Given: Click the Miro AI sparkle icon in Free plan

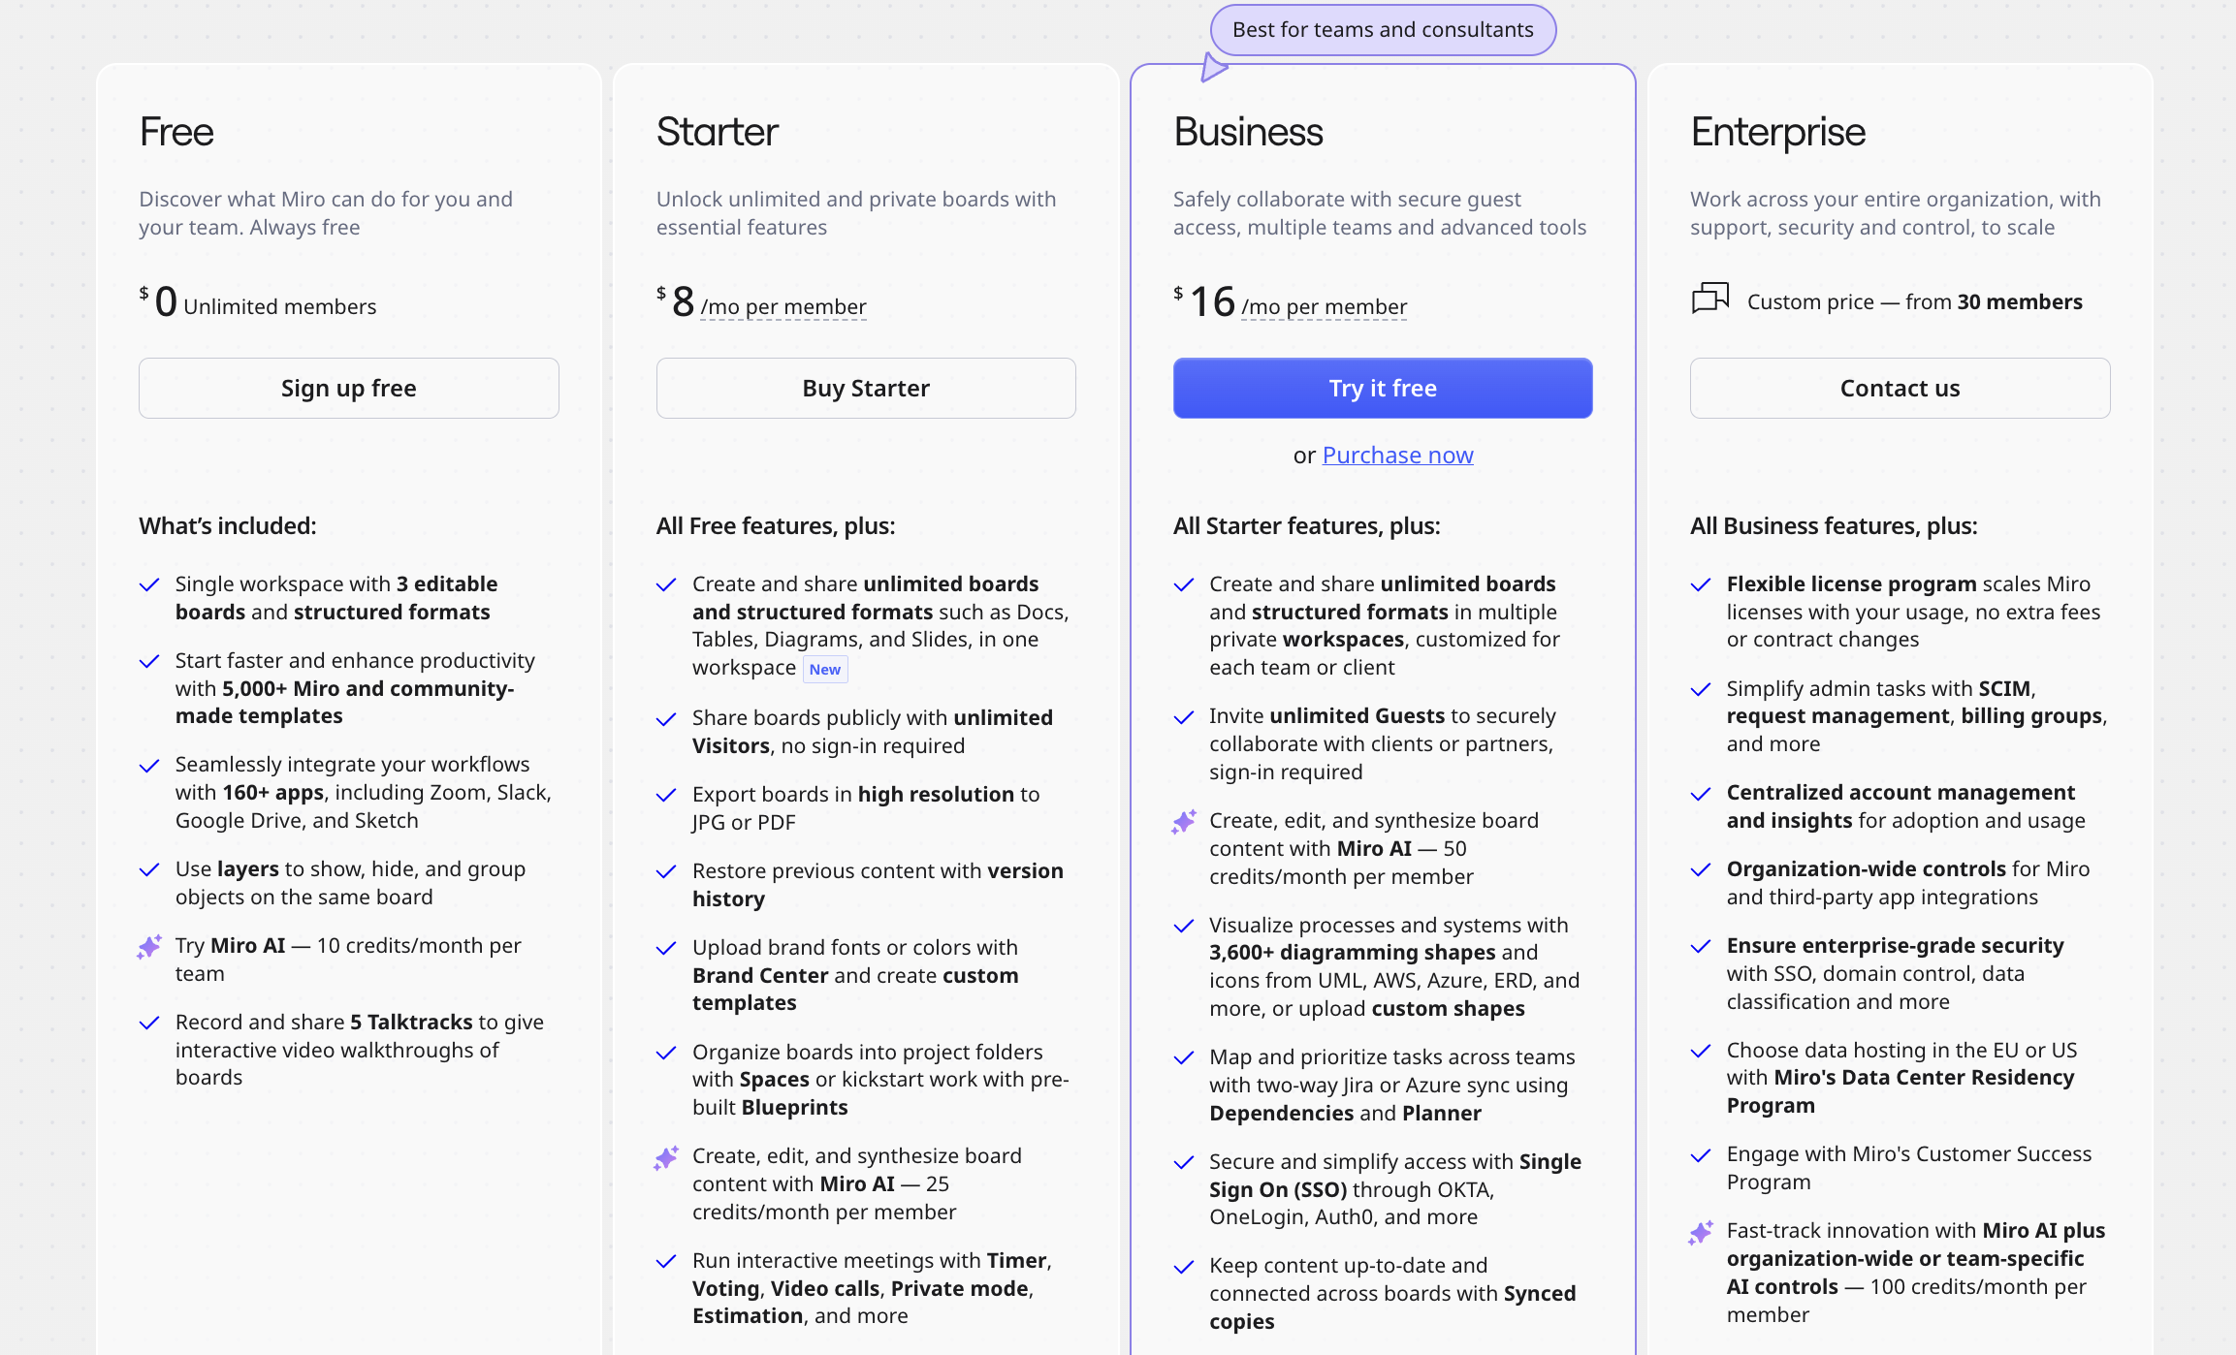Looking at the screenshot, I should (149, 946).
